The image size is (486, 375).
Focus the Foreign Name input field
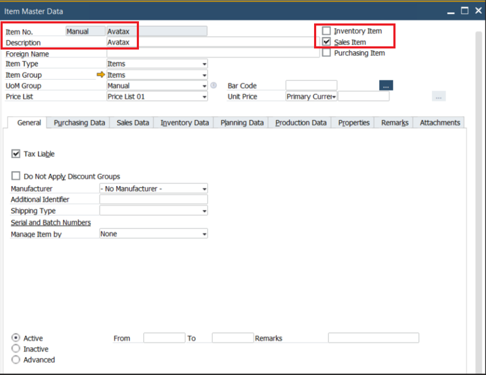213,53
